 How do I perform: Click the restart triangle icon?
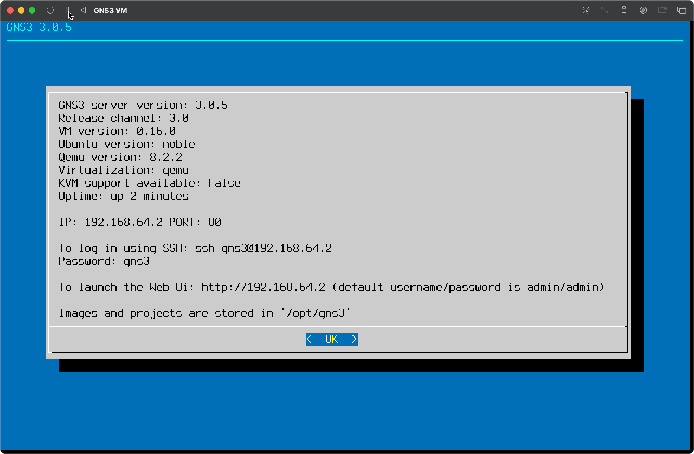coord(83,10)
